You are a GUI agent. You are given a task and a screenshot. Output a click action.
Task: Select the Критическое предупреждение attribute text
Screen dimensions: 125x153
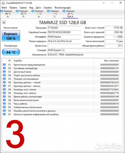click(x=29, y=65)
